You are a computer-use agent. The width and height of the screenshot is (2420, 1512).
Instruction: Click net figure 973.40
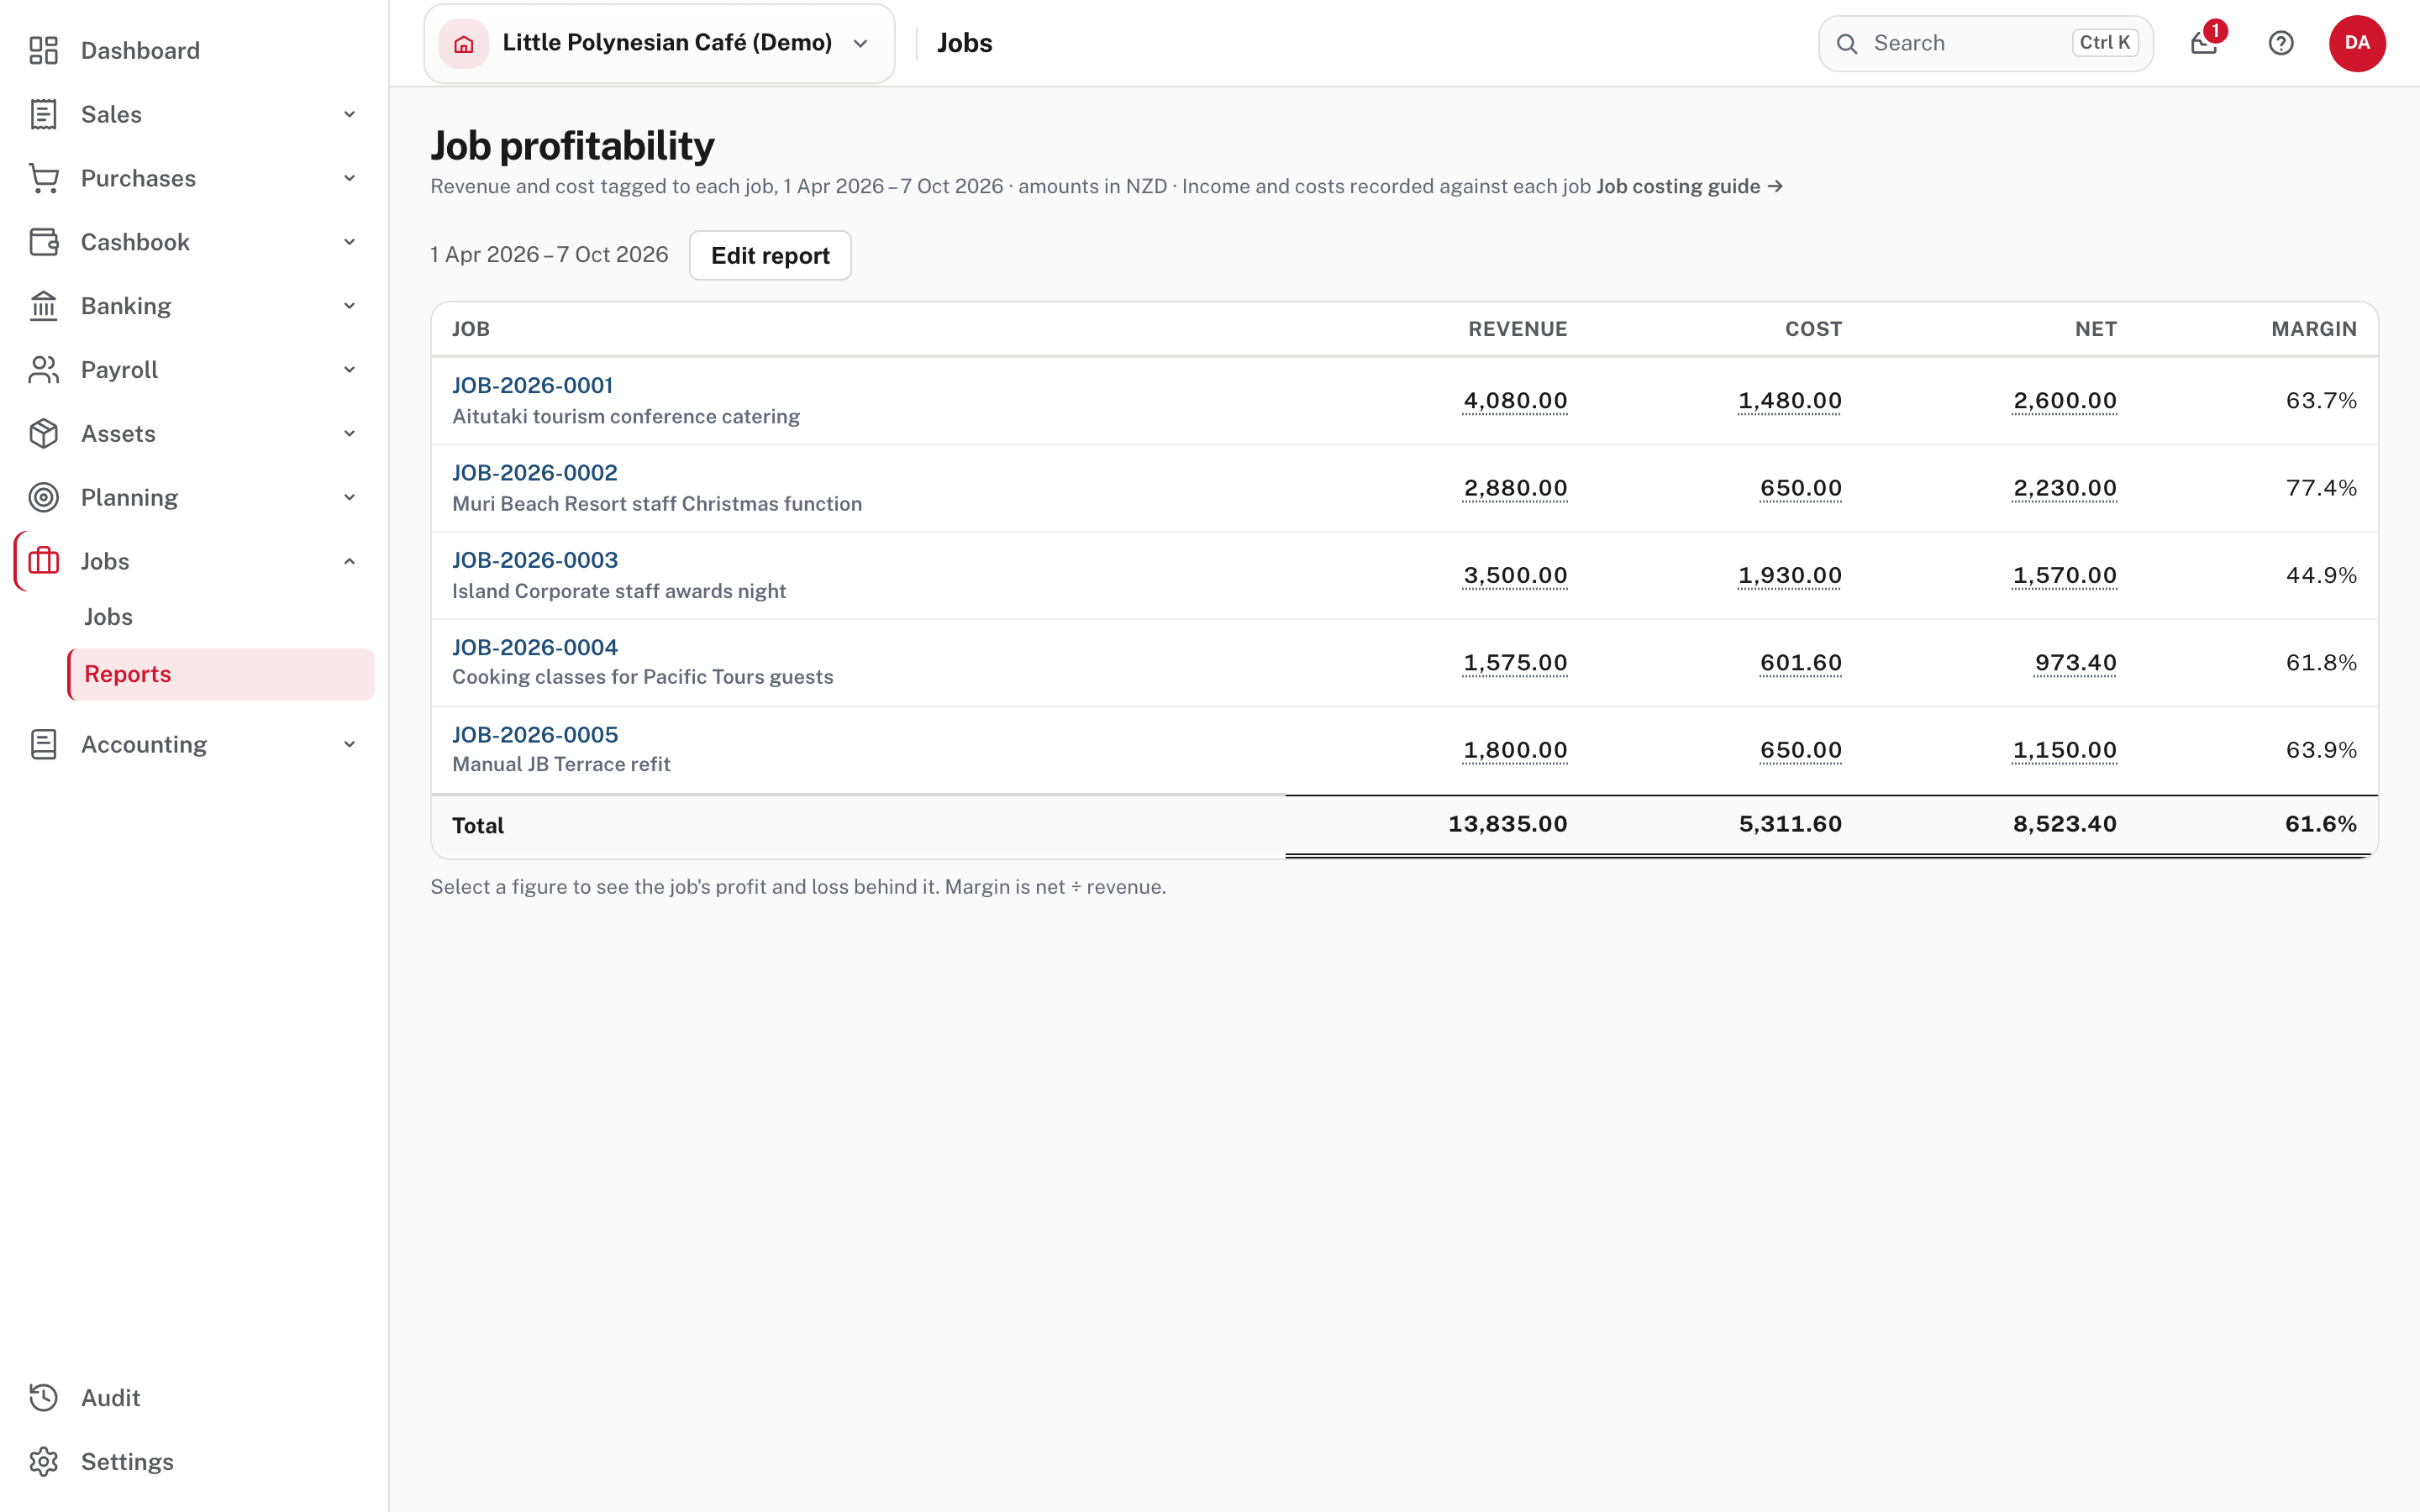pos(2075,662)
